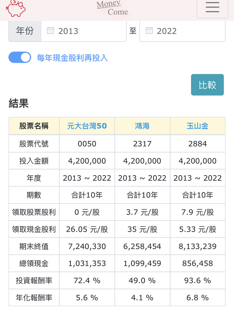Click the calendar icon beside 2013
Screen dimensions: 234x314
pyautogui.click(x=50, y=31)
